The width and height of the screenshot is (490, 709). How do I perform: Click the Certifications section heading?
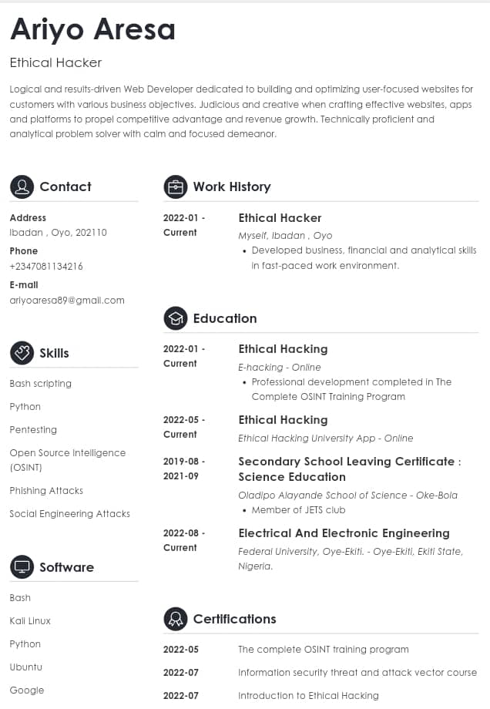[234, 619]
